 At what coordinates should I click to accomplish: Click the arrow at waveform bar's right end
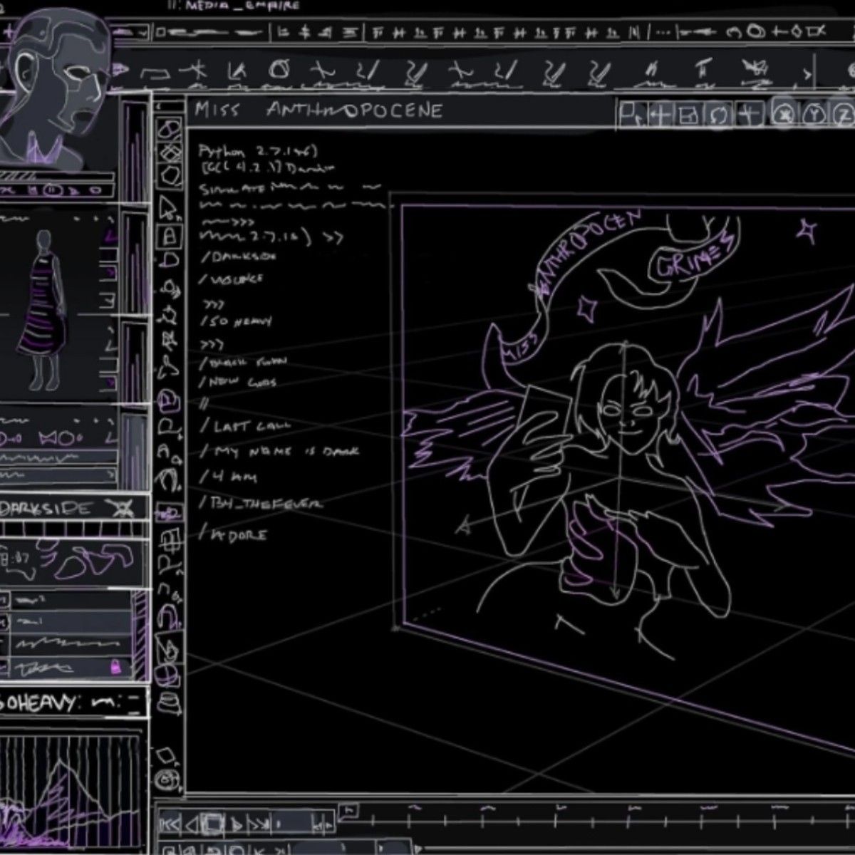[x=110, y=475]
